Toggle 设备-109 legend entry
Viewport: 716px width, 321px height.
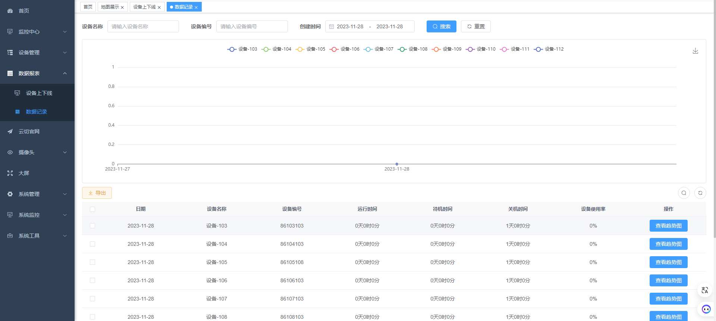click(x=446, y=49)
